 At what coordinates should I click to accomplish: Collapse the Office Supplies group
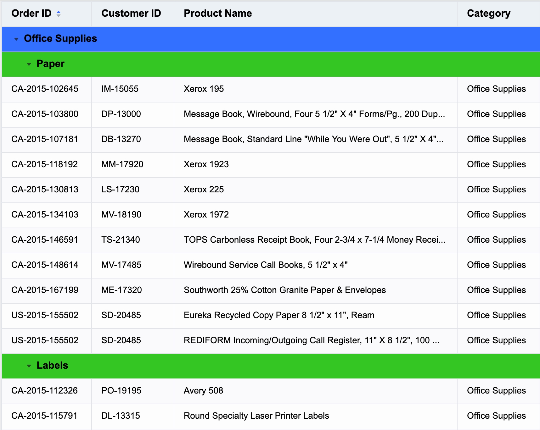tap(16, 39)
